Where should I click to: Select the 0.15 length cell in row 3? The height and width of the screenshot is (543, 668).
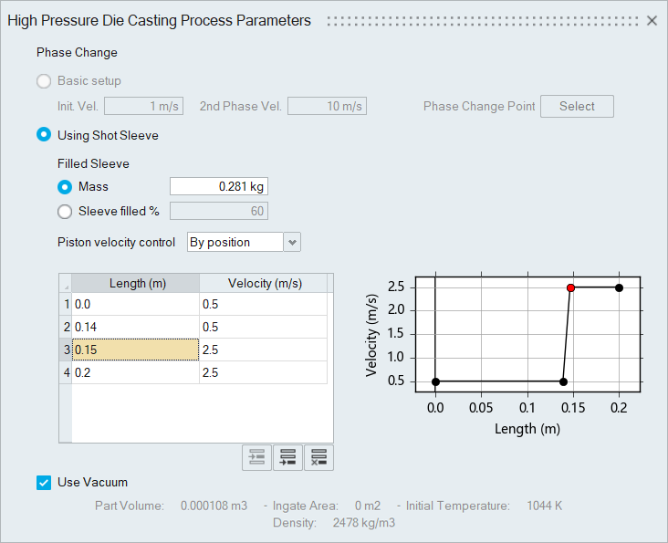point(135,350)
